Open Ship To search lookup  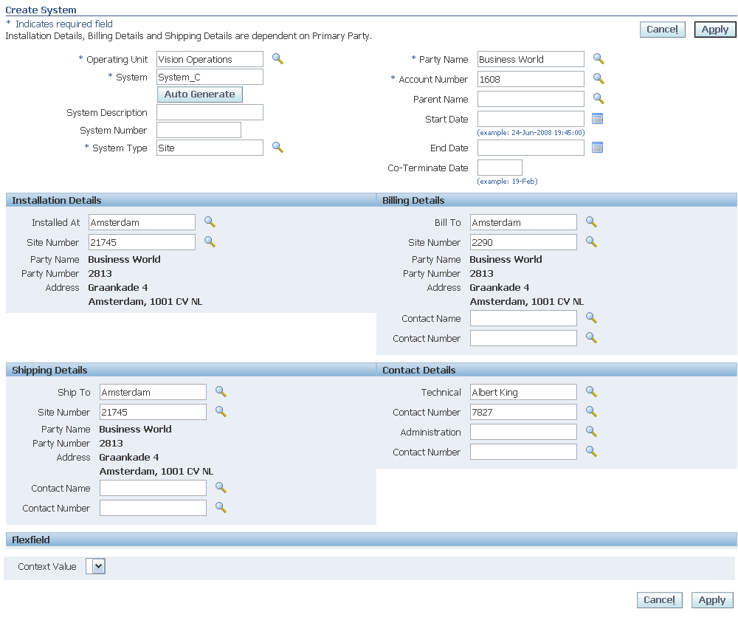pyautogui.click(x=221, y=391)
